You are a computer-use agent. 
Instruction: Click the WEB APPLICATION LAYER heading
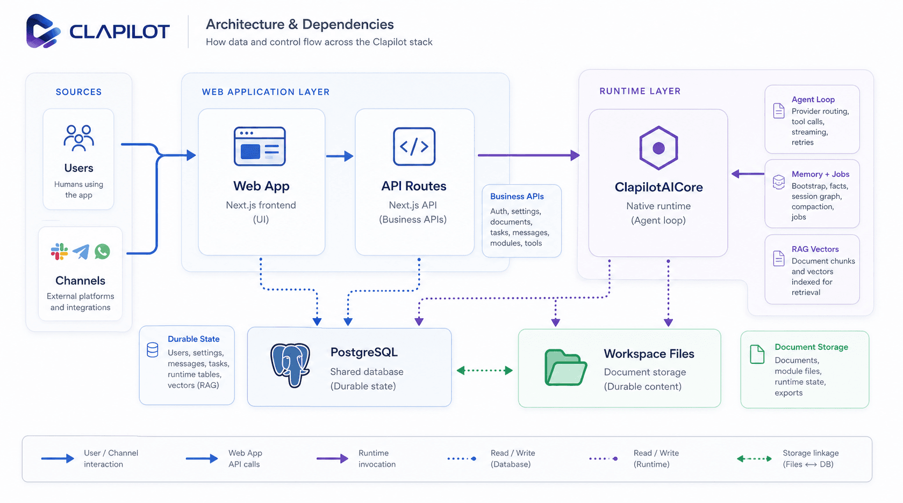point(266,92)
